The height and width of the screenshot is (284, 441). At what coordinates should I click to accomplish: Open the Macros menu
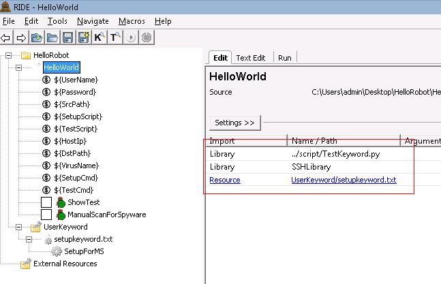[132, 21]
